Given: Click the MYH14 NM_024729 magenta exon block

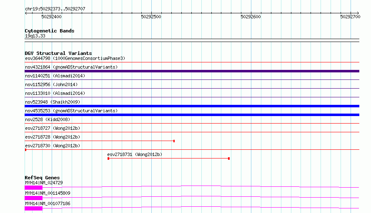Looking at the screenshot, I should pos(34,188).
